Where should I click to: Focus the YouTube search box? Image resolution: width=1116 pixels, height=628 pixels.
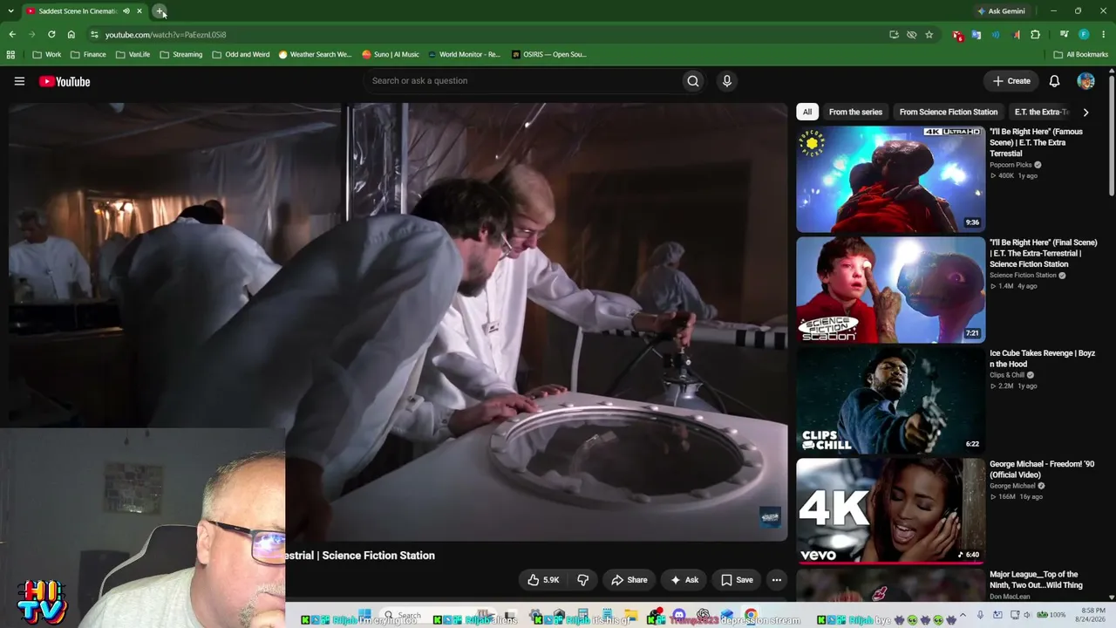(x=523, y=81)
